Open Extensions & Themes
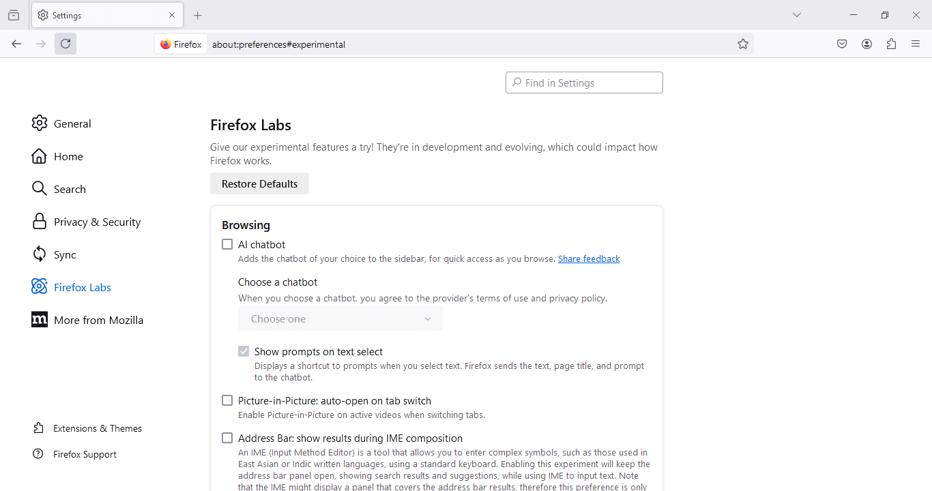The height and width of the screenshot is (491, 932). coord(98,428)
